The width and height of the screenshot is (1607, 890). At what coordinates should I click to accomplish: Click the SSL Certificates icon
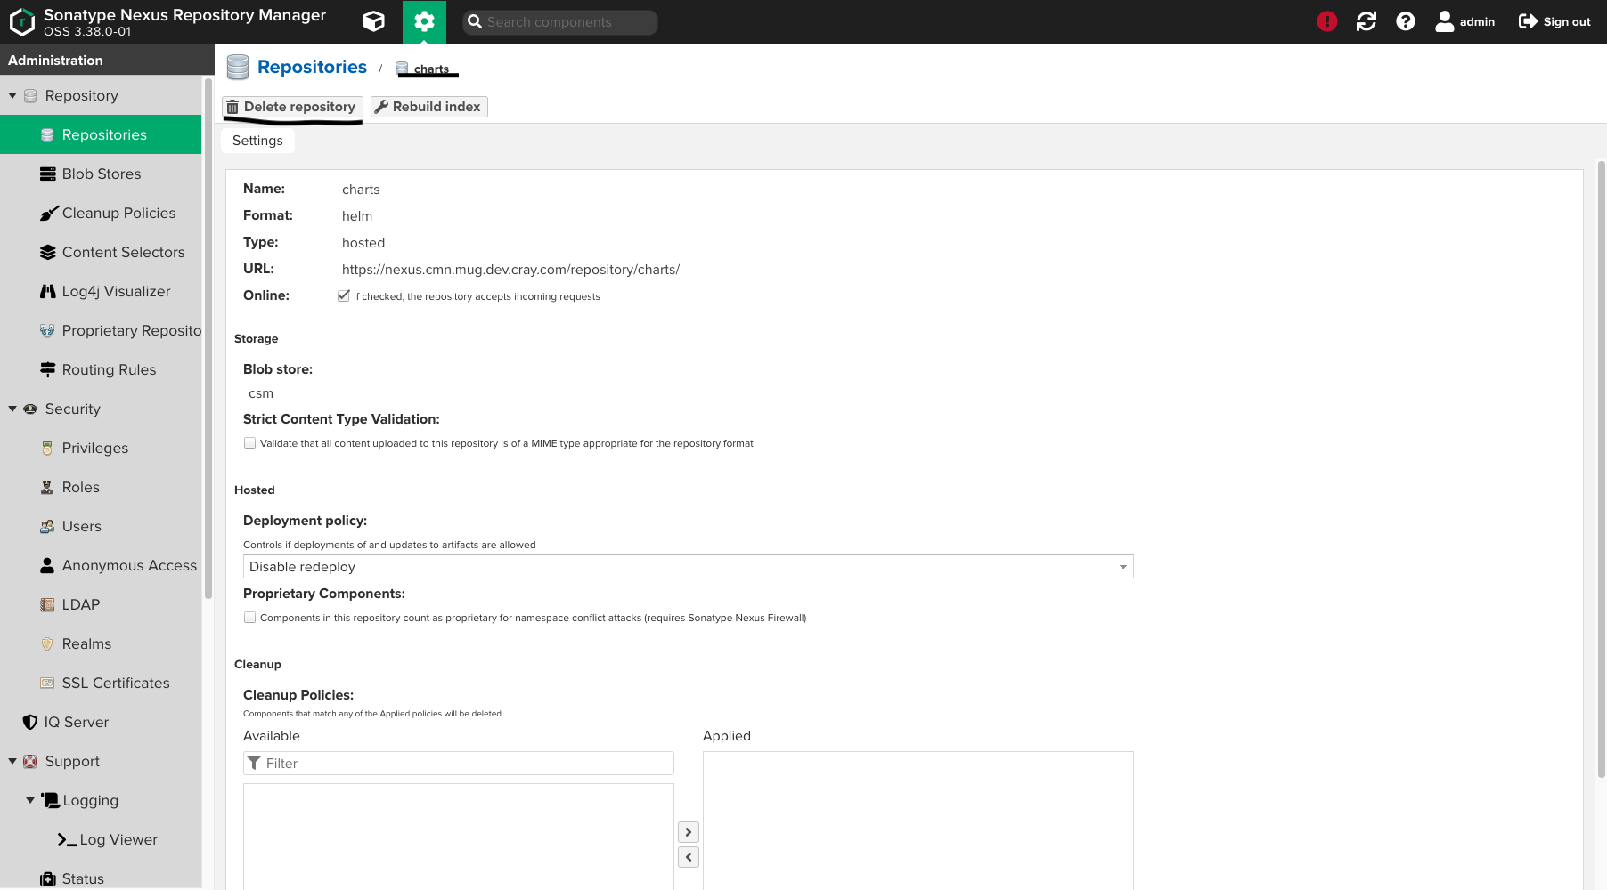pos(47,683)
